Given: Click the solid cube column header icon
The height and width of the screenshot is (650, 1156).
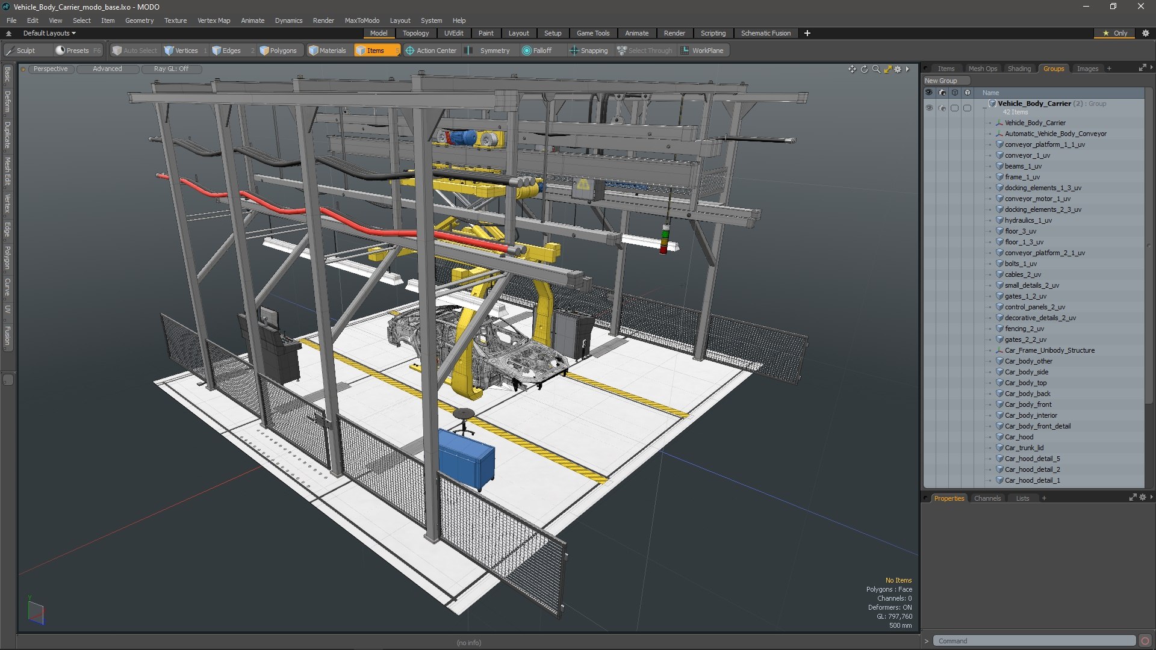Looking at the screenshot, I should tap(967, 93).
